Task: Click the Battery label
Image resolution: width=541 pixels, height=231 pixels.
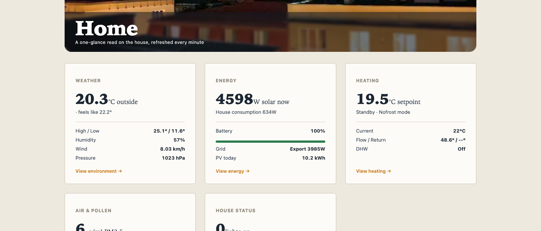Action: tap(224, 131)
